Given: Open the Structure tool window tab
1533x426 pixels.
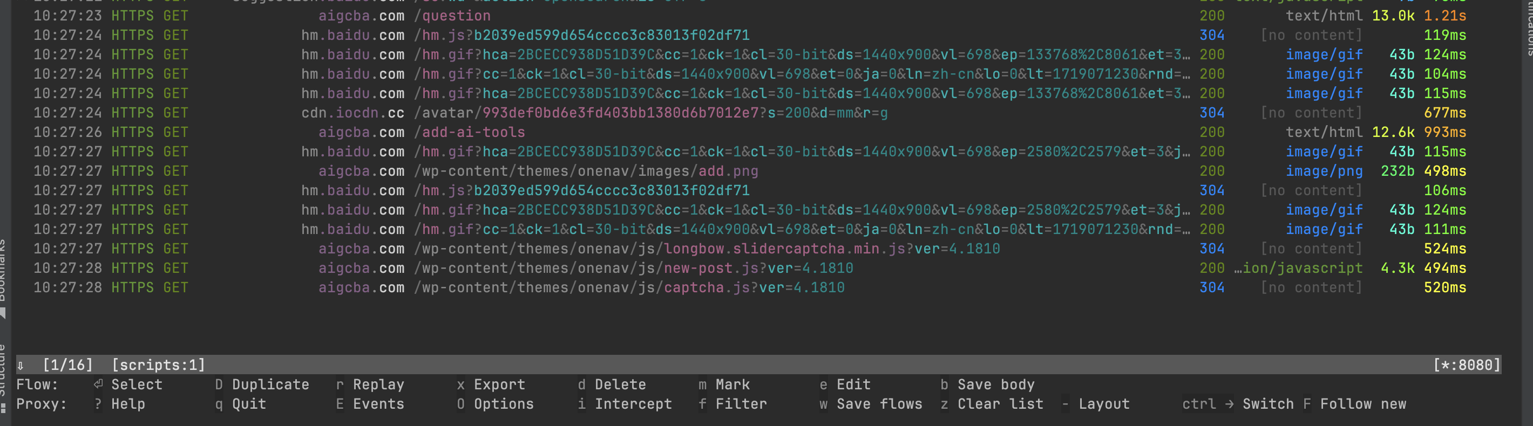Looking at the screenshot, I should point(3,369).
